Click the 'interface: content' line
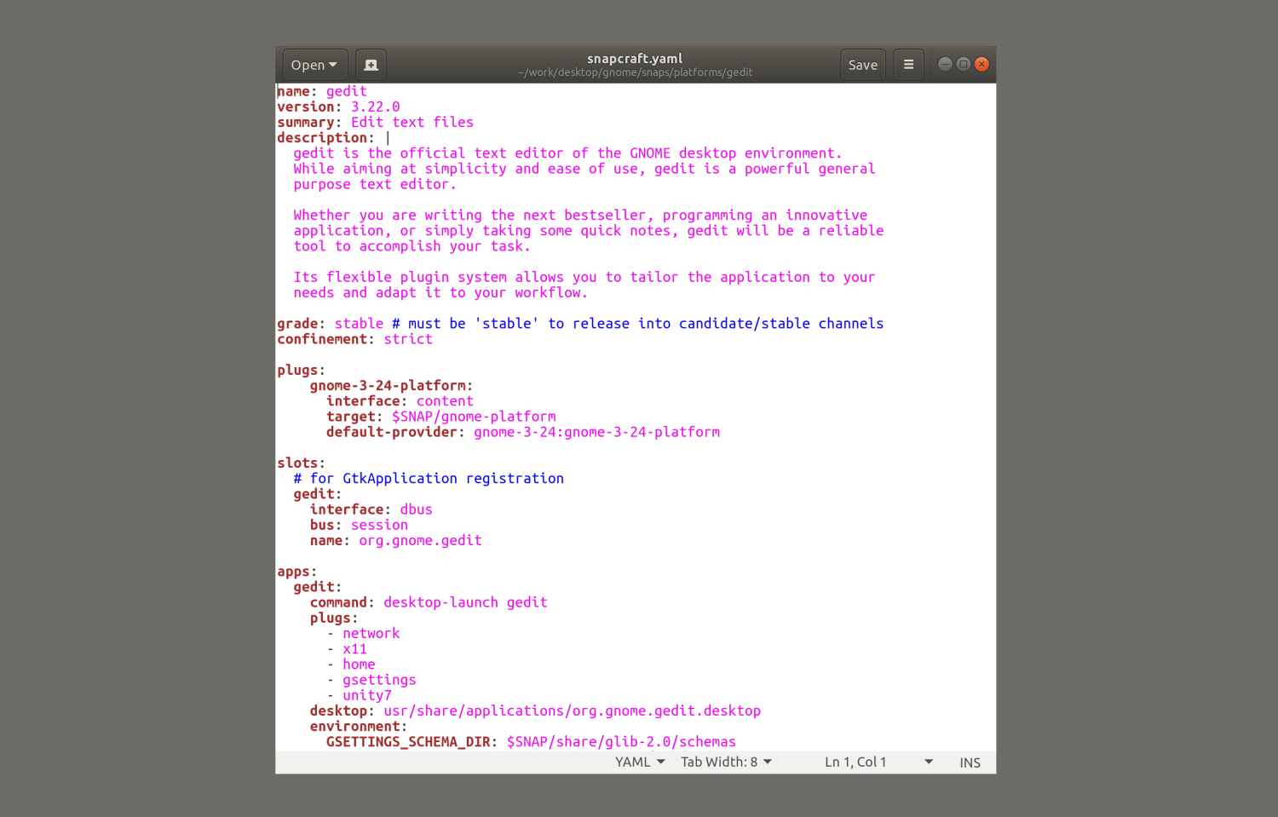Screen dimensions: 1278x817 tap(400, 401)
